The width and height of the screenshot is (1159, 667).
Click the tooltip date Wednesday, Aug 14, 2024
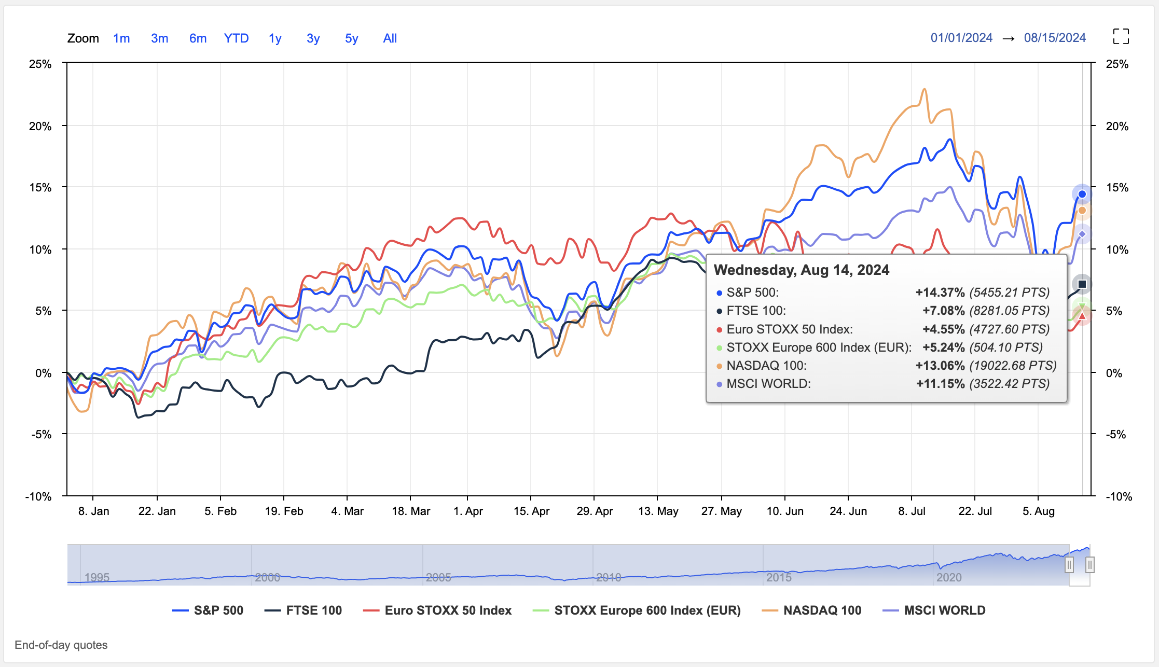tap(802, 270)
